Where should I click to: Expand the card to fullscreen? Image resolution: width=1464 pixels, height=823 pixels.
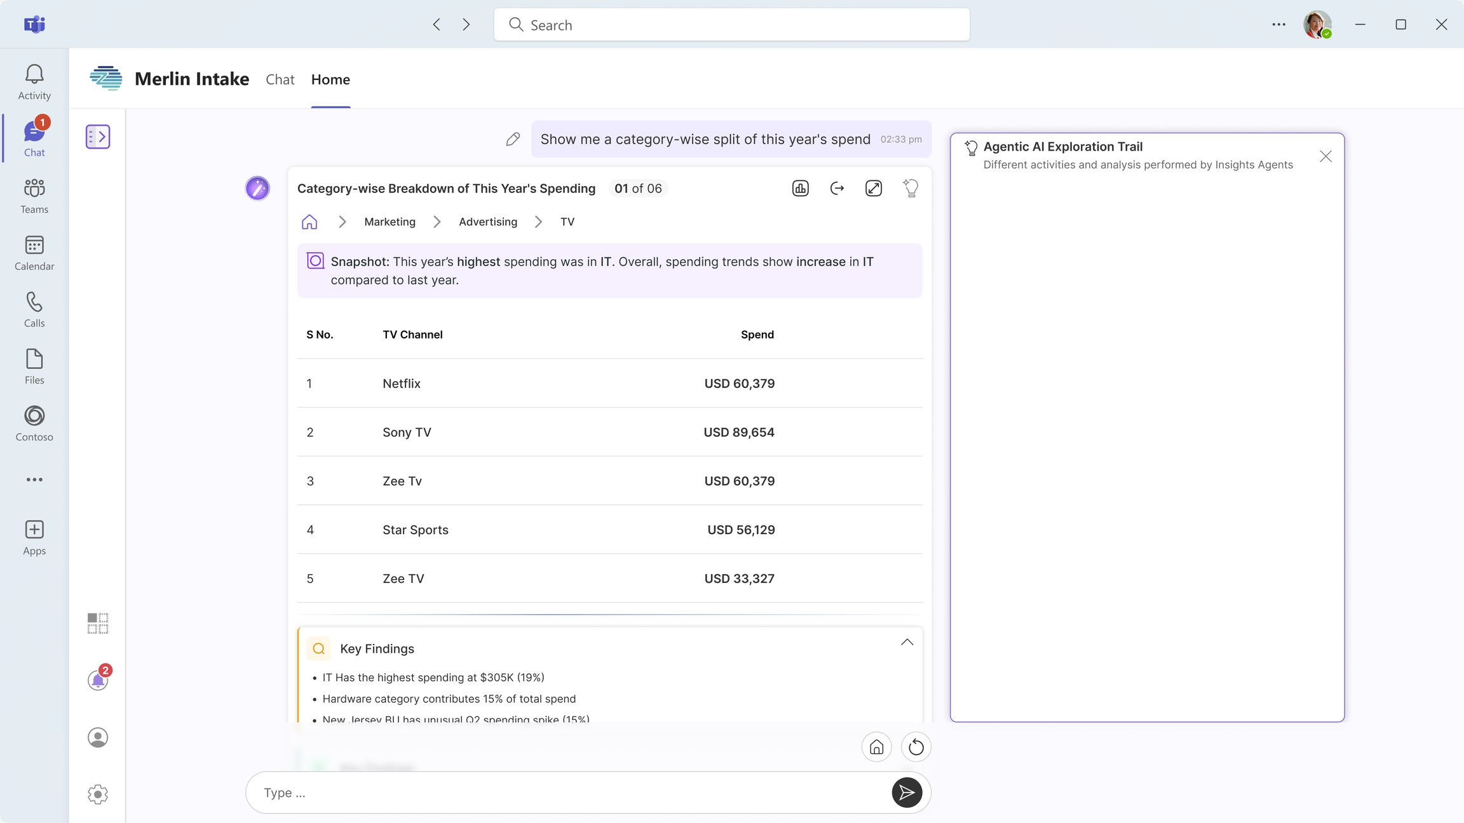(874, 188)
